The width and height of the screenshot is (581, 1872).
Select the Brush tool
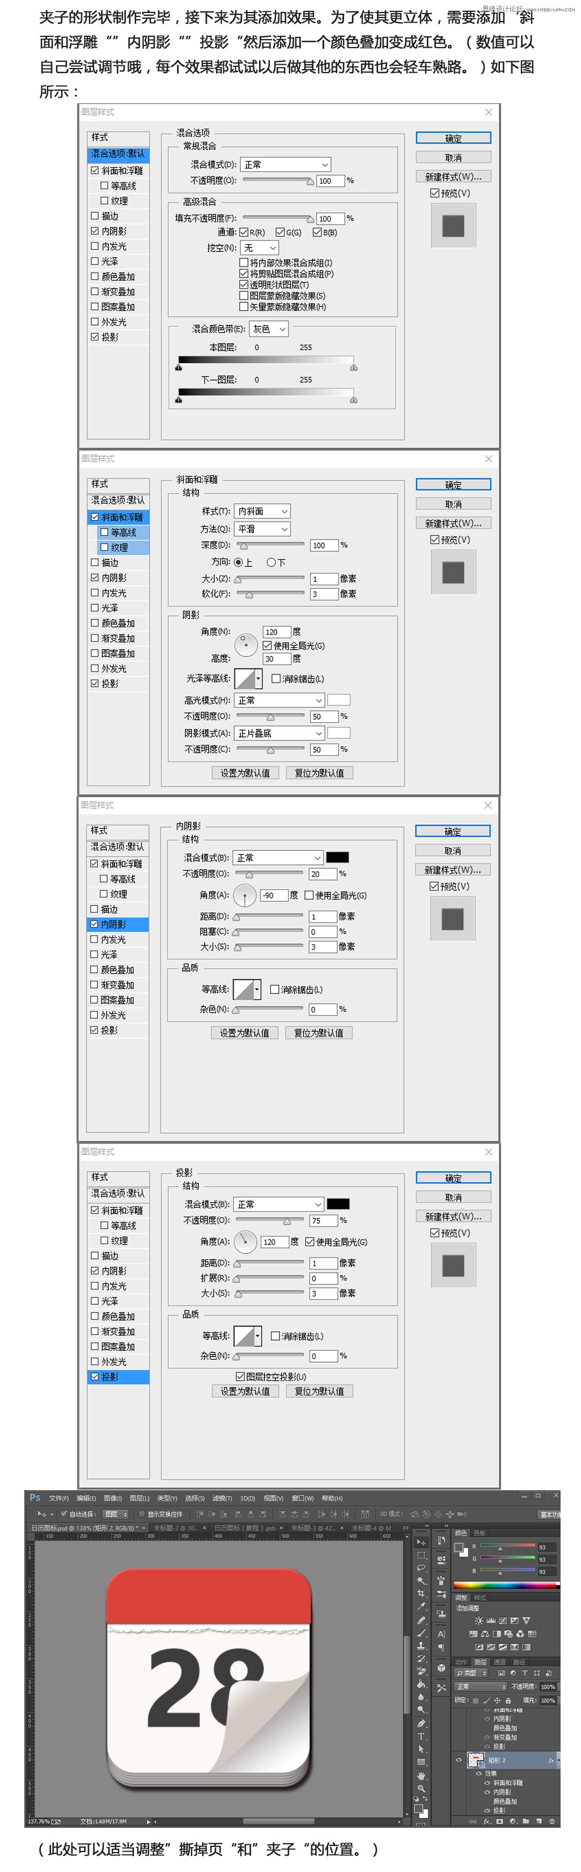(421, 1633)
